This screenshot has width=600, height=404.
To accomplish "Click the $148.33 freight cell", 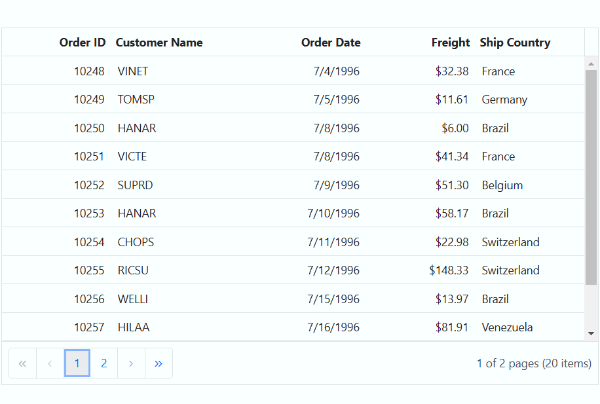I will 449,270.
